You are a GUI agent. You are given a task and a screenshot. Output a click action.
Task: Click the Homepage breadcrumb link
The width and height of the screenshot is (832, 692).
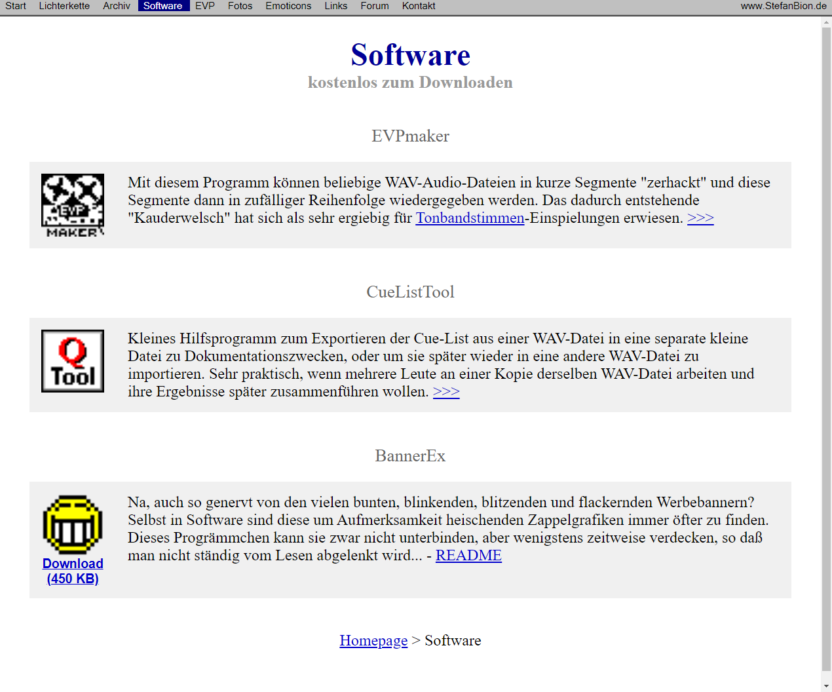pos(373,641)
